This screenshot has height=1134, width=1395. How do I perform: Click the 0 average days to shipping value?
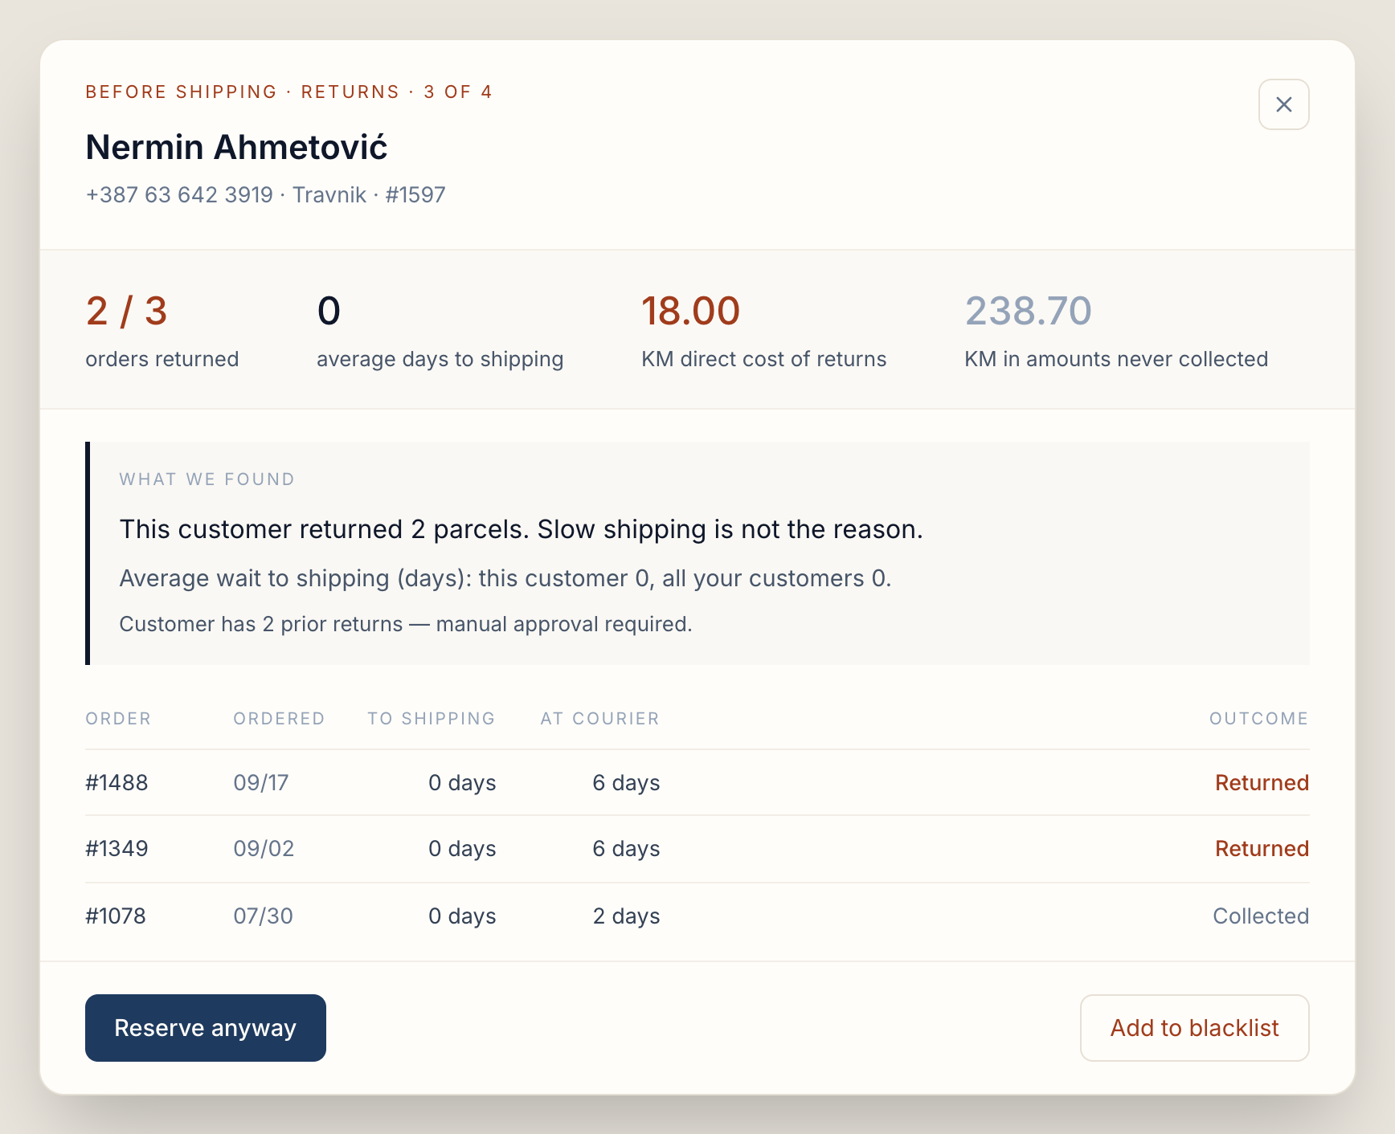329,311
